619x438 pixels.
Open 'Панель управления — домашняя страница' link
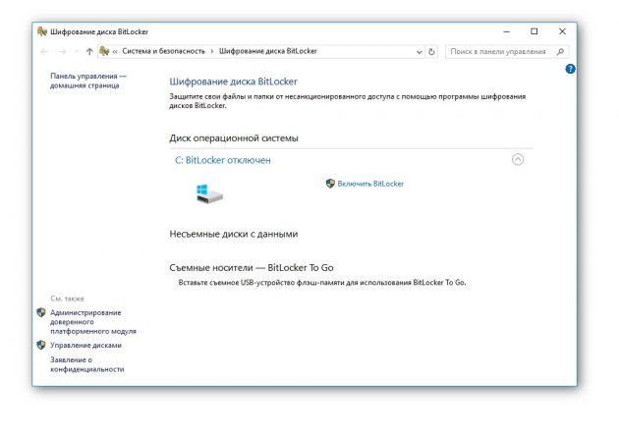tap(88, 81)
